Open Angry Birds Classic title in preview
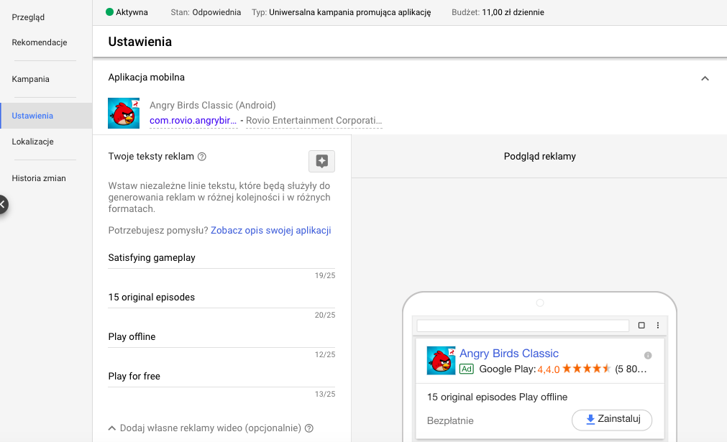Screen dimensions: 727x442 [x=508, y=353]
